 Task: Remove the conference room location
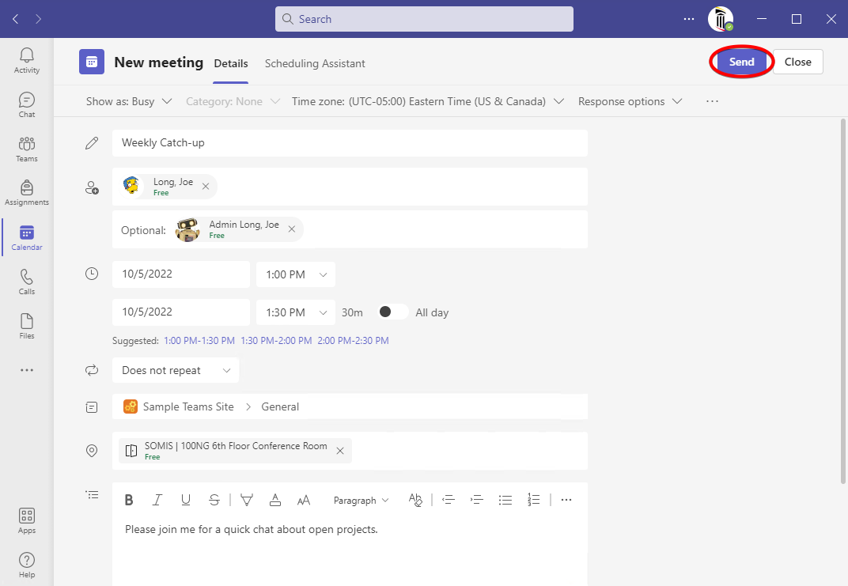pos(340,451)
